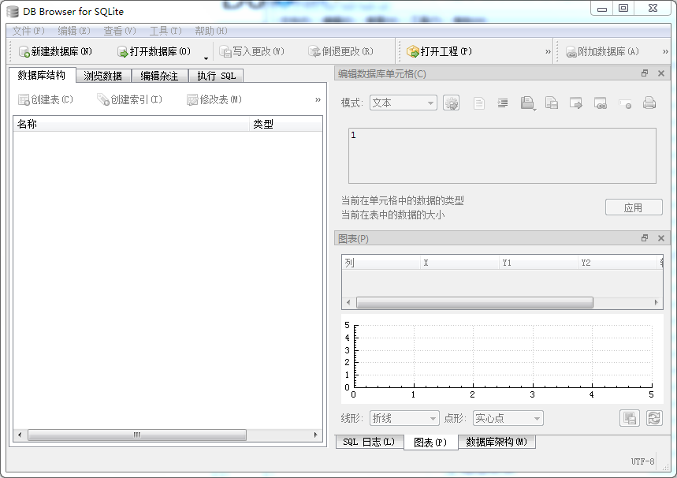The width and height of the screenshot is (677, 478).
Task: Switch to 图表(P) bottom tab
Action: coord(430,443)
